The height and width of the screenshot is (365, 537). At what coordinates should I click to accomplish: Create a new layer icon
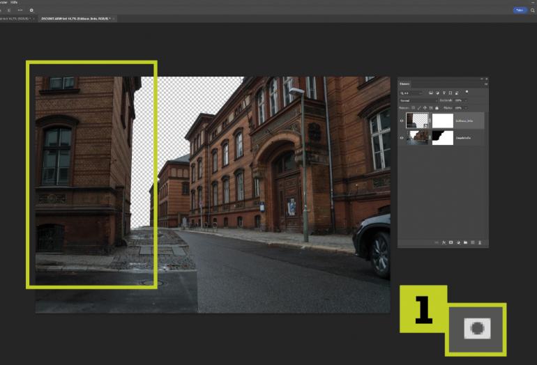click(x=473, y=242)
